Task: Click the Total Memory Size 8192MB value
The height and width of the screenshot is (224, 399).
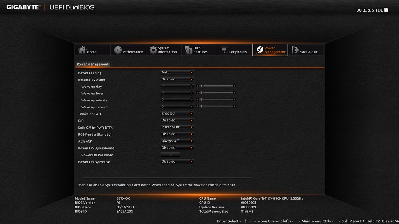Action: [247, 211]
